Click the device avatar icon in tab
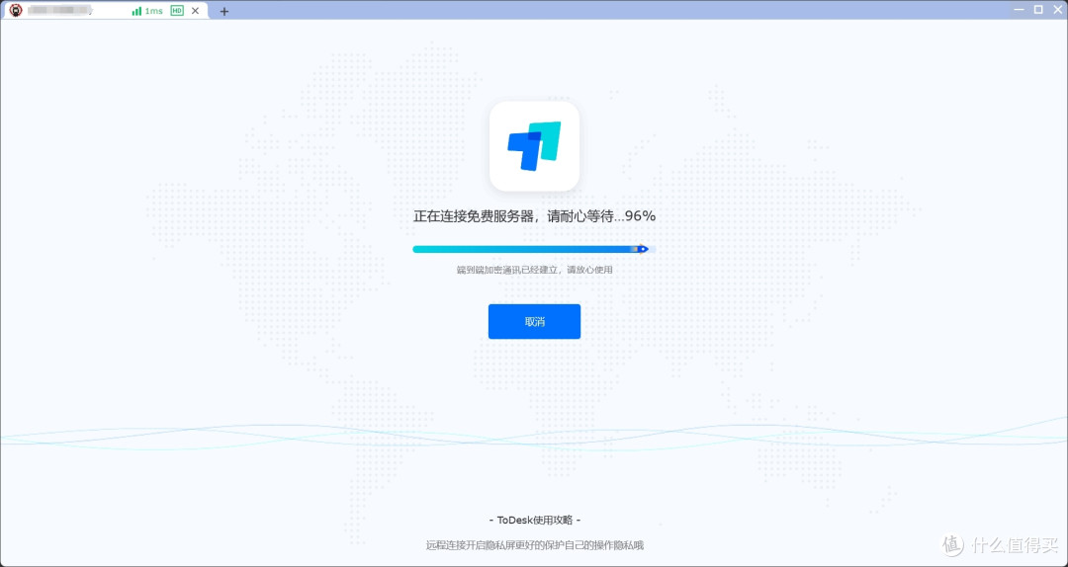 click(x=16, y=10)
